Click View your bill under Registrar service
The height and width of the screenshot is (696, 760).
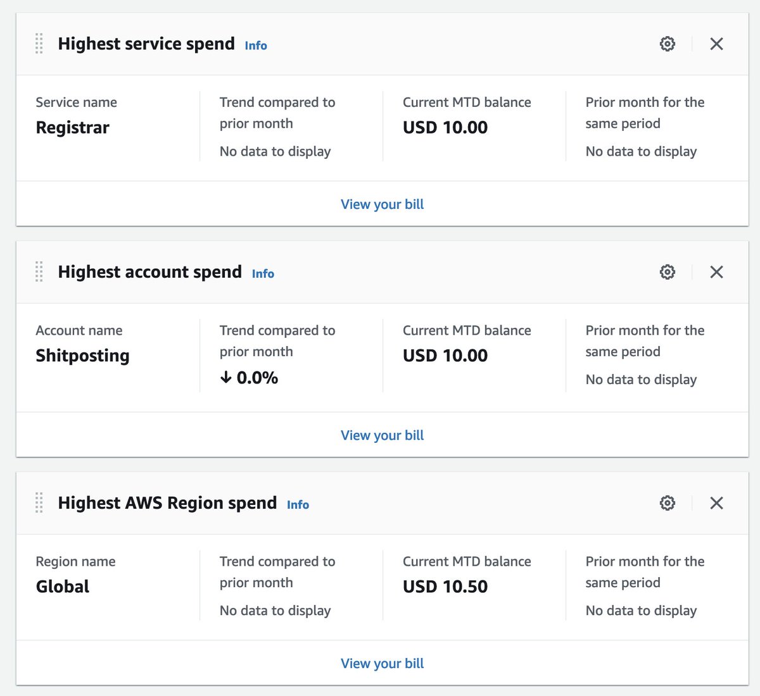click(382, 204)
